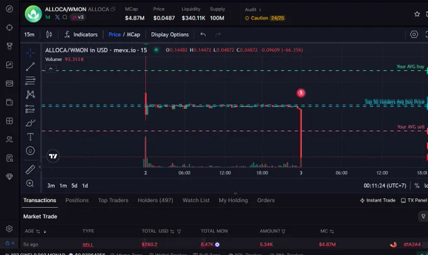Open the 15m timeframe dropdown
The height and width of the screenshot is (255, 428).
click(x=29, y=35)
